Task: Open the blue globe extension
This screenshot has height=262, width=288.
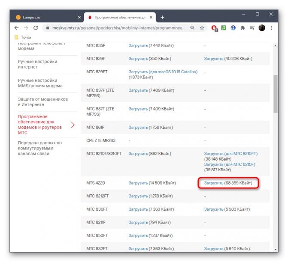Action: point(233,28)
